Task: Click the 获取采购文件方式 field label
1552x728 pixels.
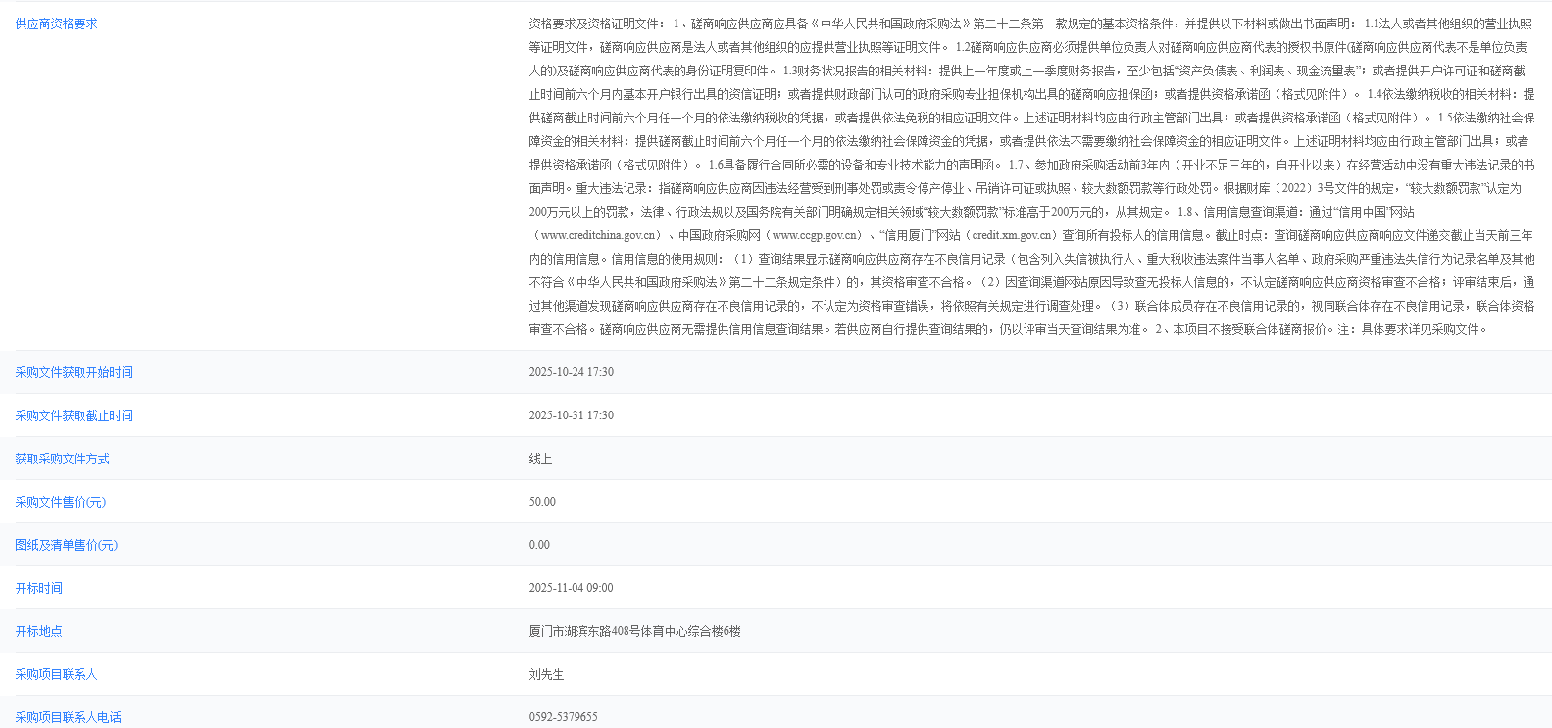Action: (x=62, y=459)
